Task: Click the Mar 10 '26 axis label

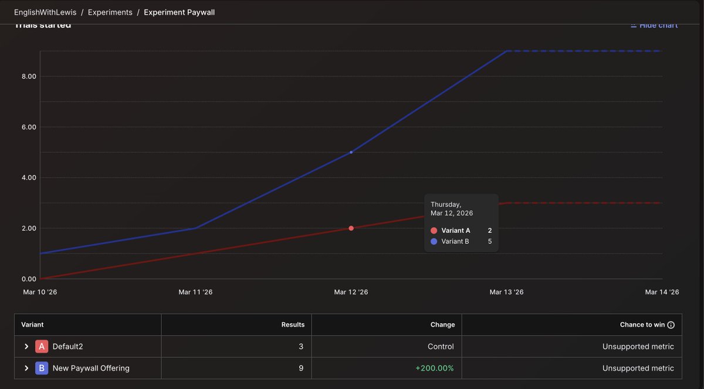Action: pos(40,292)
